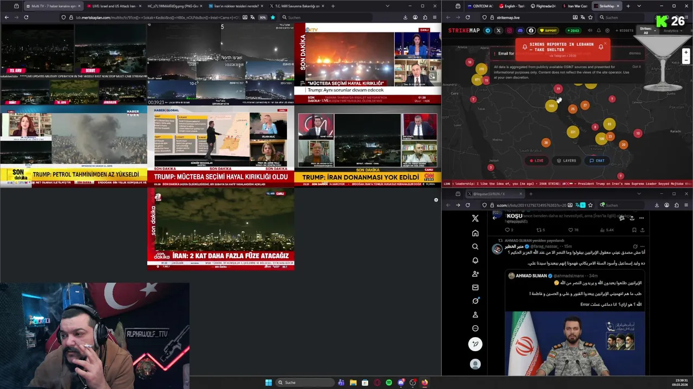Click the Windows taskbar Suche box
This screenshot has height=389, width=693.
click(304, 383)
